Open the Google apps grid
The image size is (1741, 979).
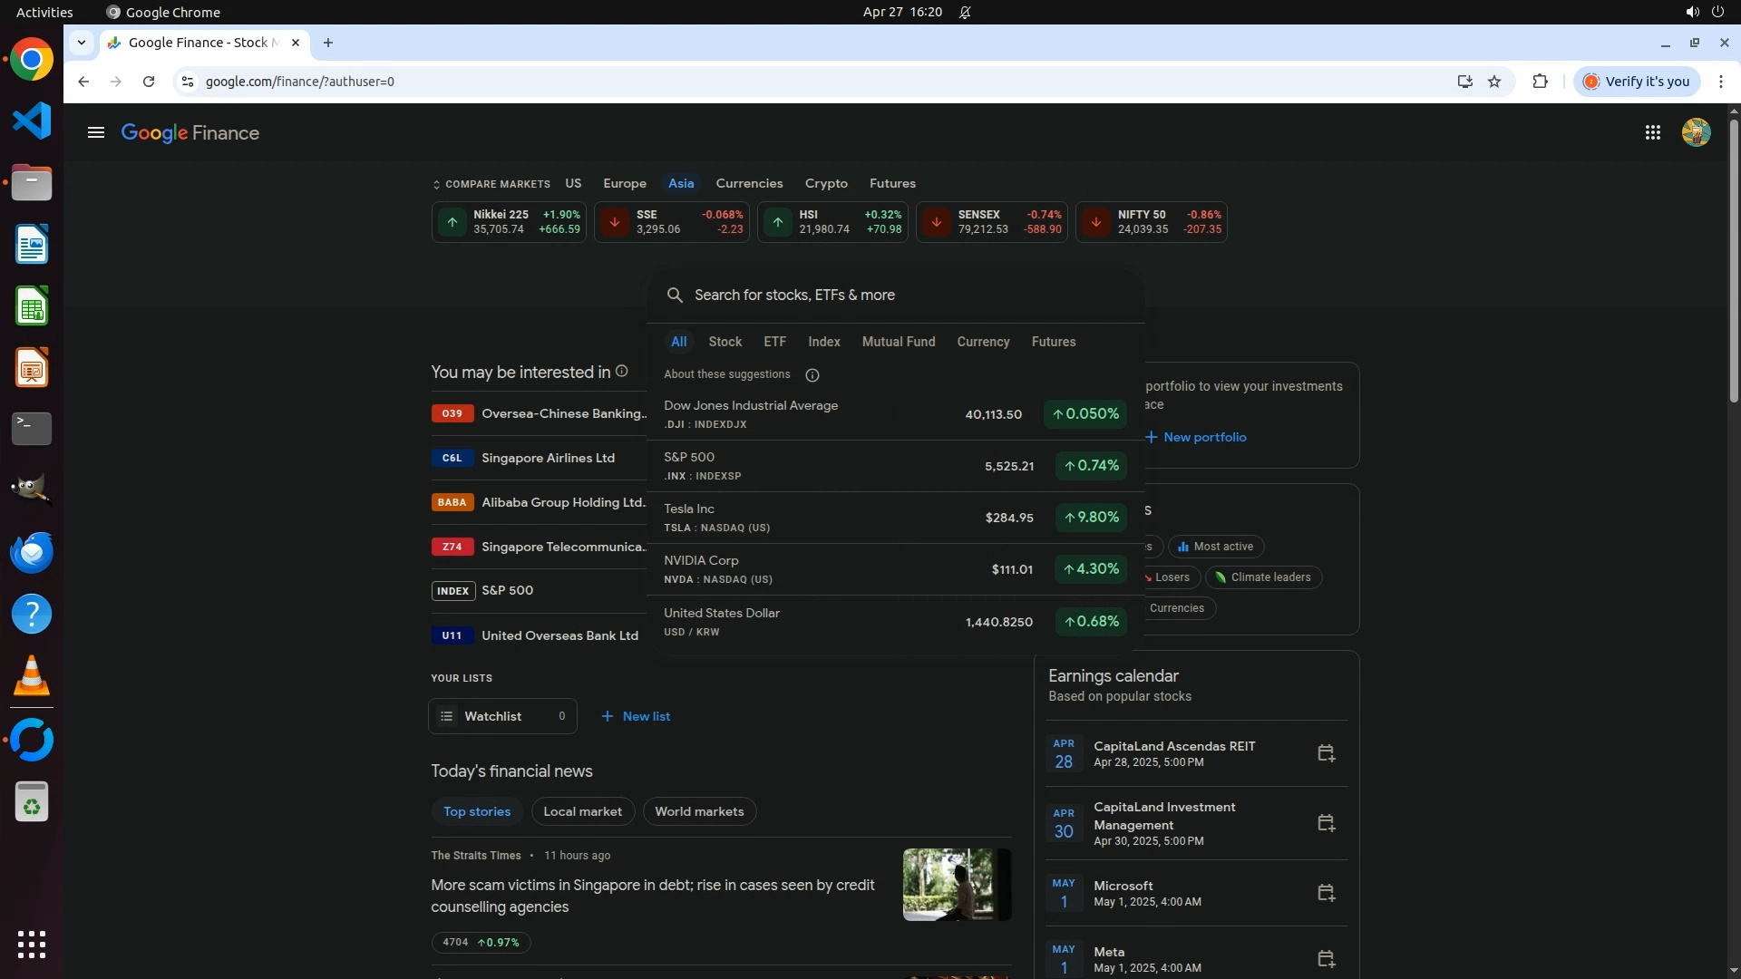1652,133
